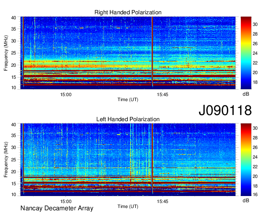Click the 'Frequency (MHz)' label of the upper plot
Viewport: 262px width, 213px height.
6,53
